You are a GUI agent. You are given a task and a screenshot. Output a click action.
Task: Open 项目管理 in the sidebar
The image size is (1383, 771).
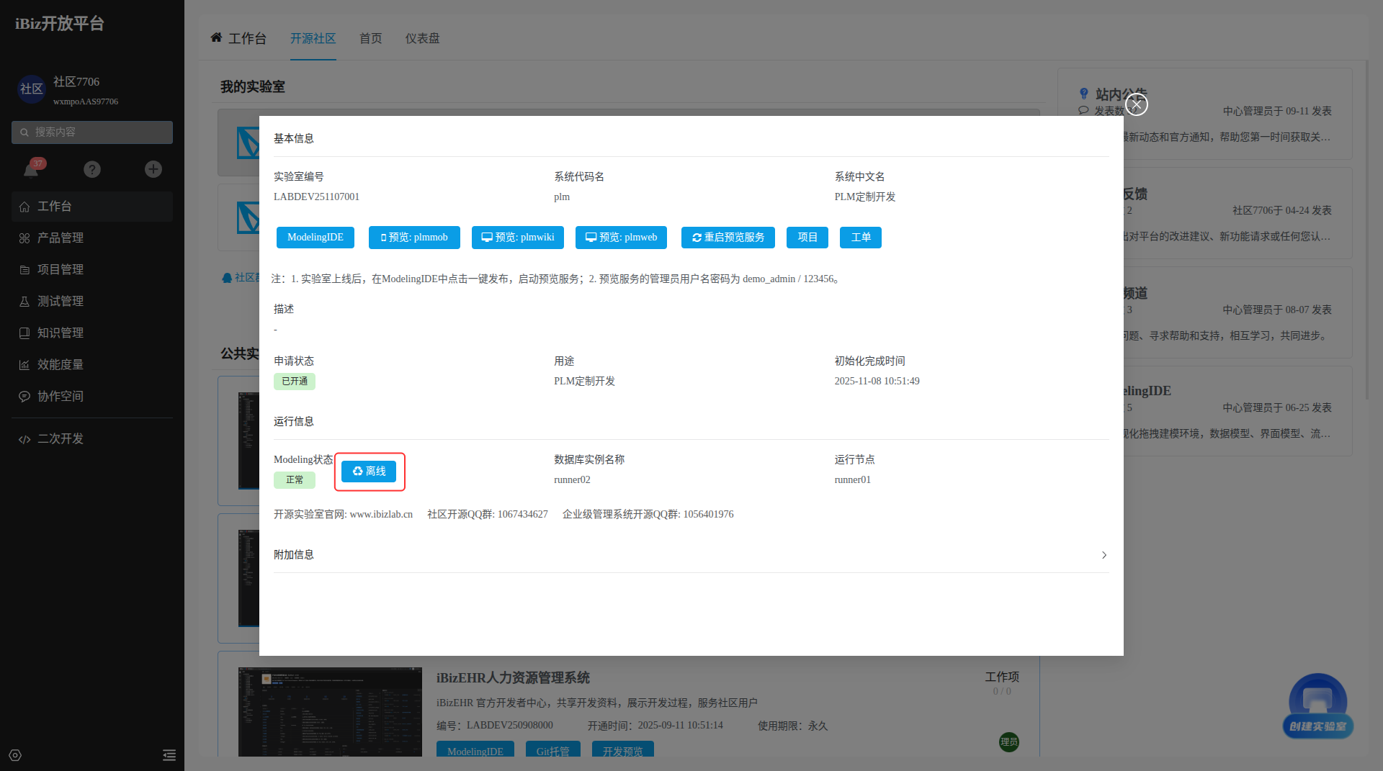61,269
